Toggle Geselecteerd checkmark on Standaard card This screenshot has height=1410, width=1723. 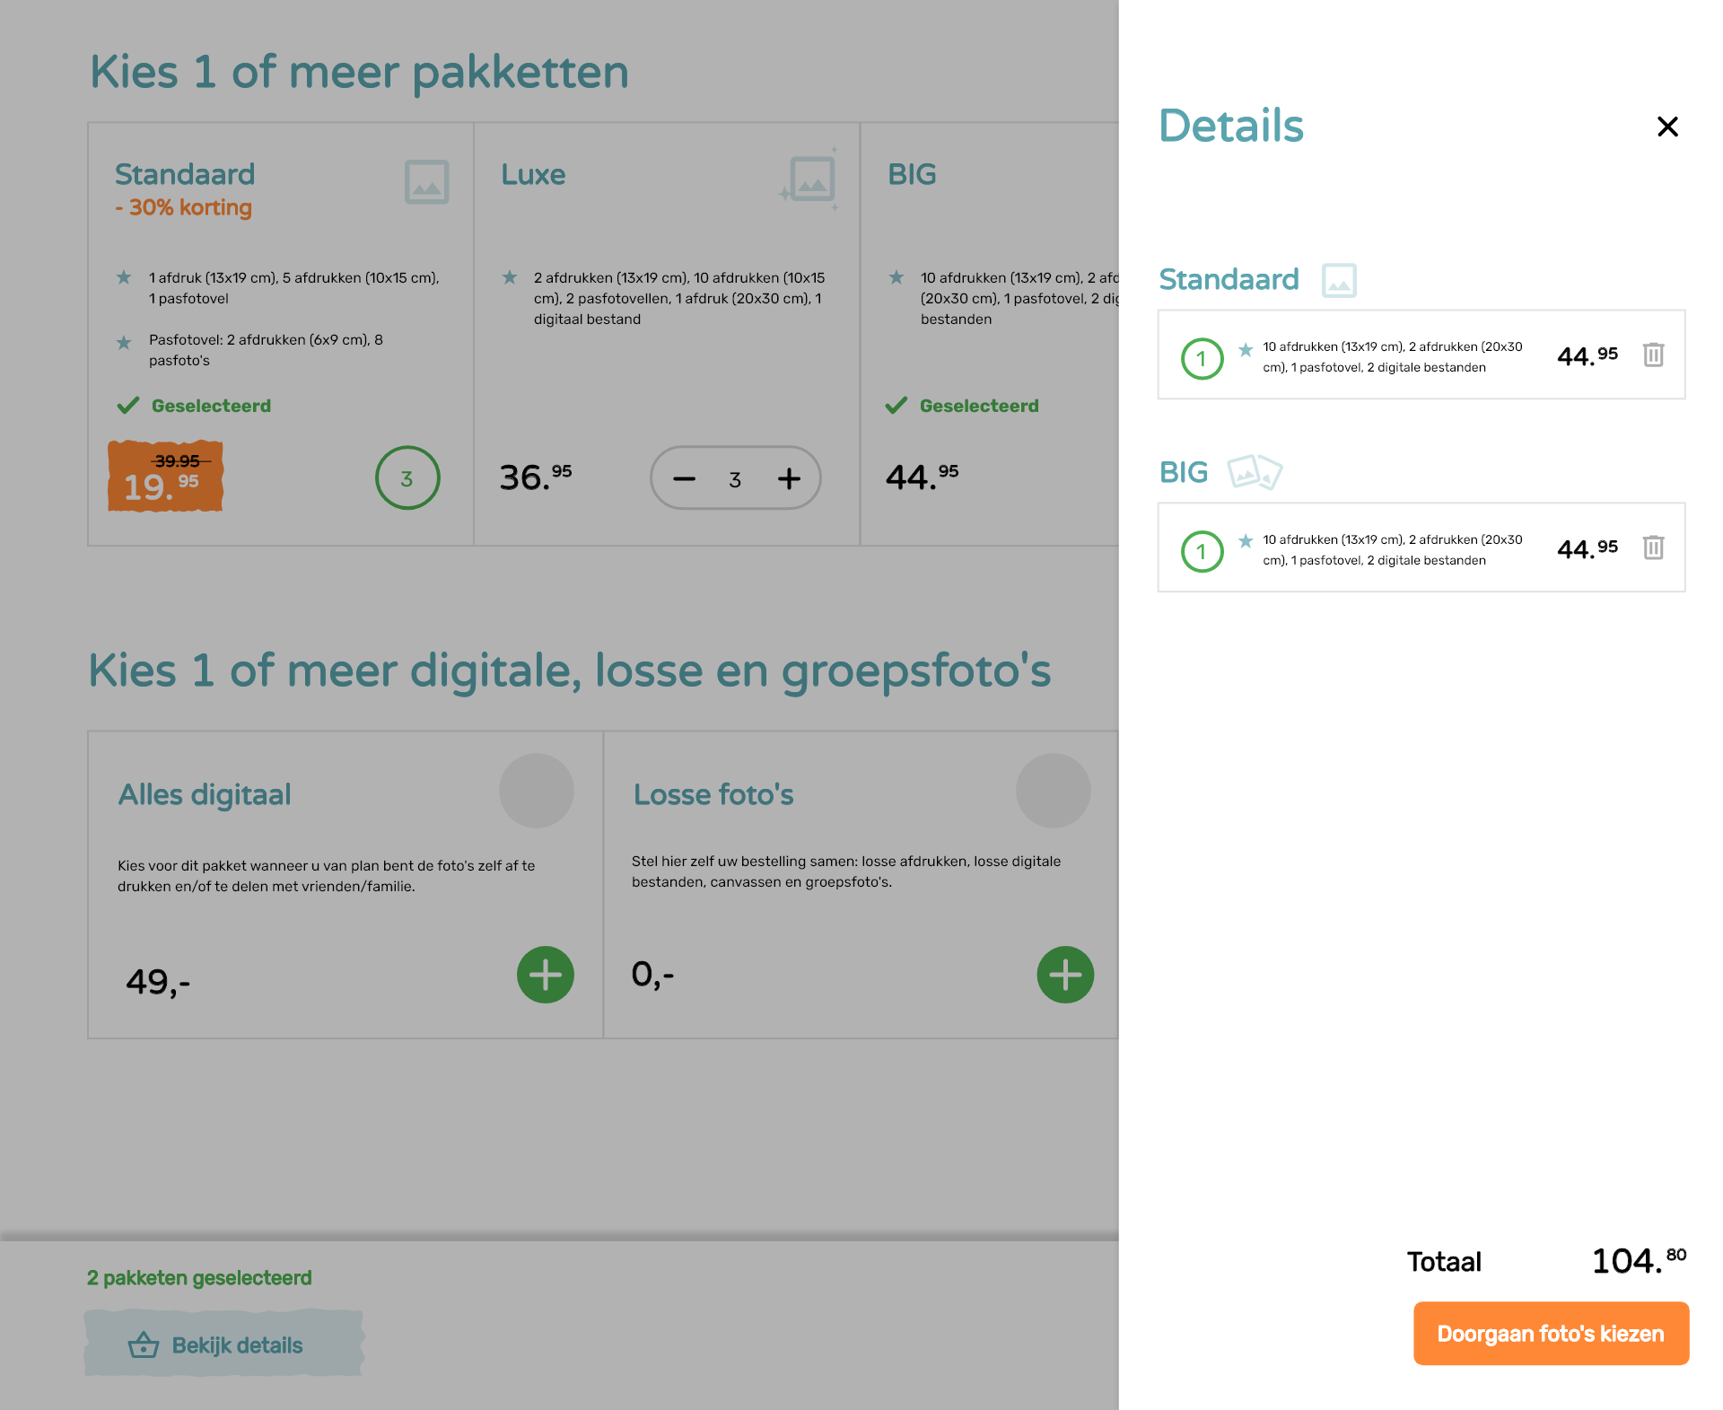[x=128, y=406]
